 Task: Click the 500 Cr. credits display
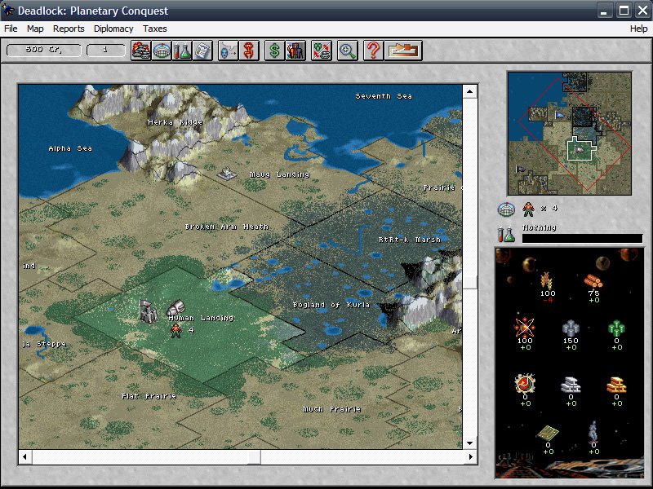(44, 50)
